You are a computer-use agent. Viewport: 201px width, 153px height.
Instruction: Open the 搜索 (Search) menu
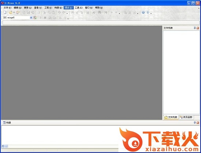pos(28,8)
